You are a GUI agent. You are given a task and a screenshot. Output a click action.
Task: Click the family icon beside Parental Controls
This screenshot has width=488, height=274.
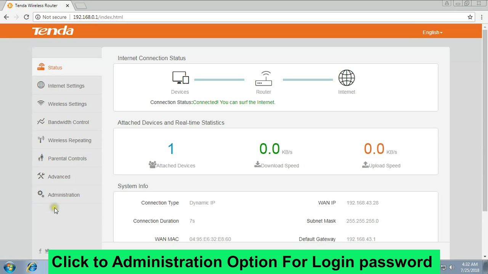tap(41, 158)
